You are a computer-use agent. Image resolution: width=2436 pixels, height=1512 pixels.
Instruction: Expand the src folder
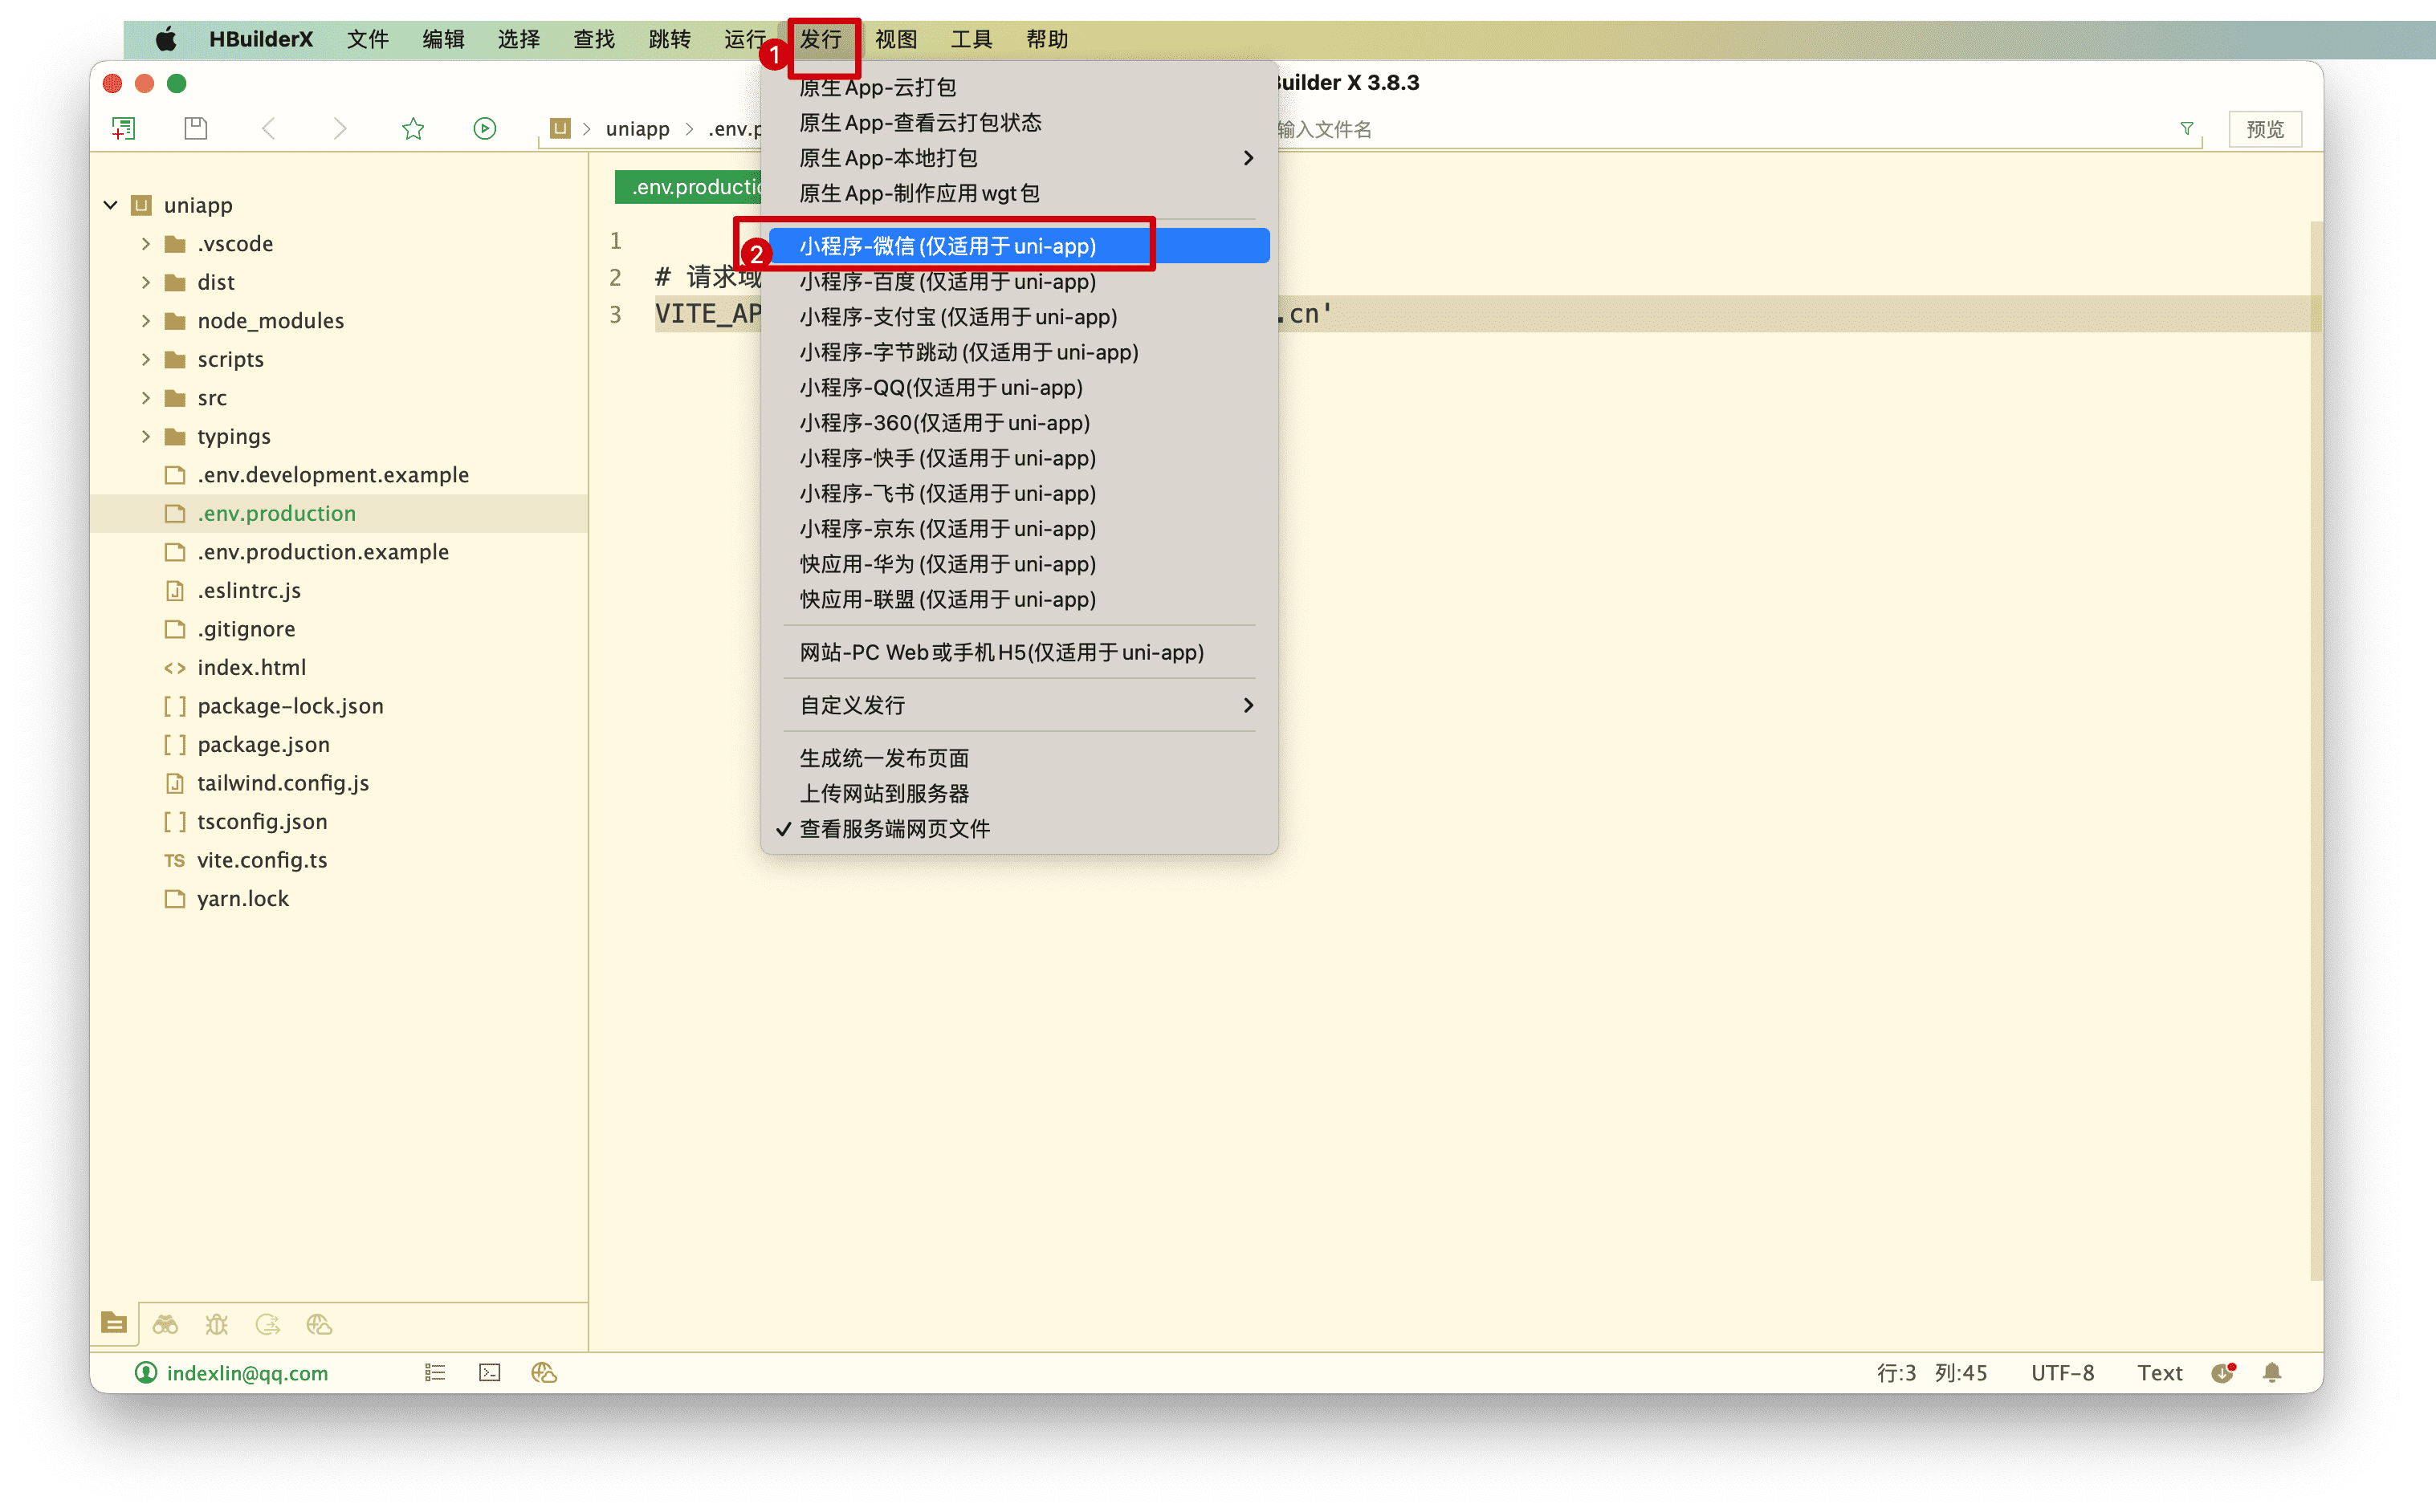pyautogui.click(x=146, y=398)
